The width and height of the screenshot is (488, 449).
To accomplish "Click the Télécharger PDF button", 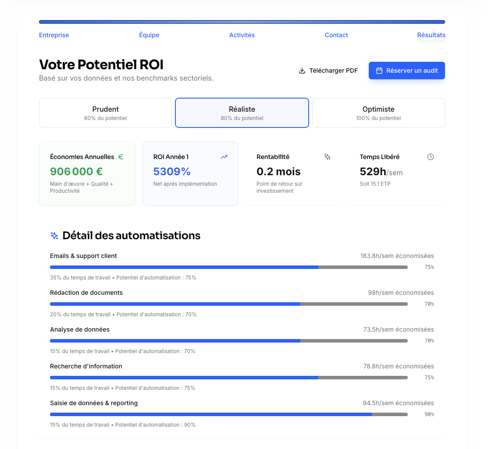I will pyautogui.click(x=328, y=70).
